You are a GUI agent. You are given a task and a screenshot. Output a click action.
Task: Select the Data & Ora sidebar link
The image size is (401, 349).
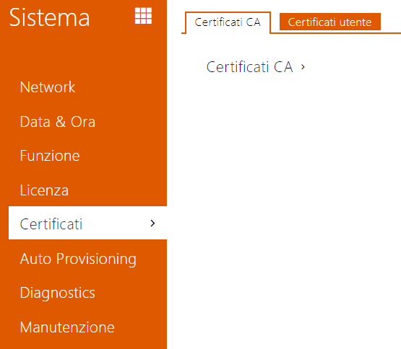(x=58, y=122)
